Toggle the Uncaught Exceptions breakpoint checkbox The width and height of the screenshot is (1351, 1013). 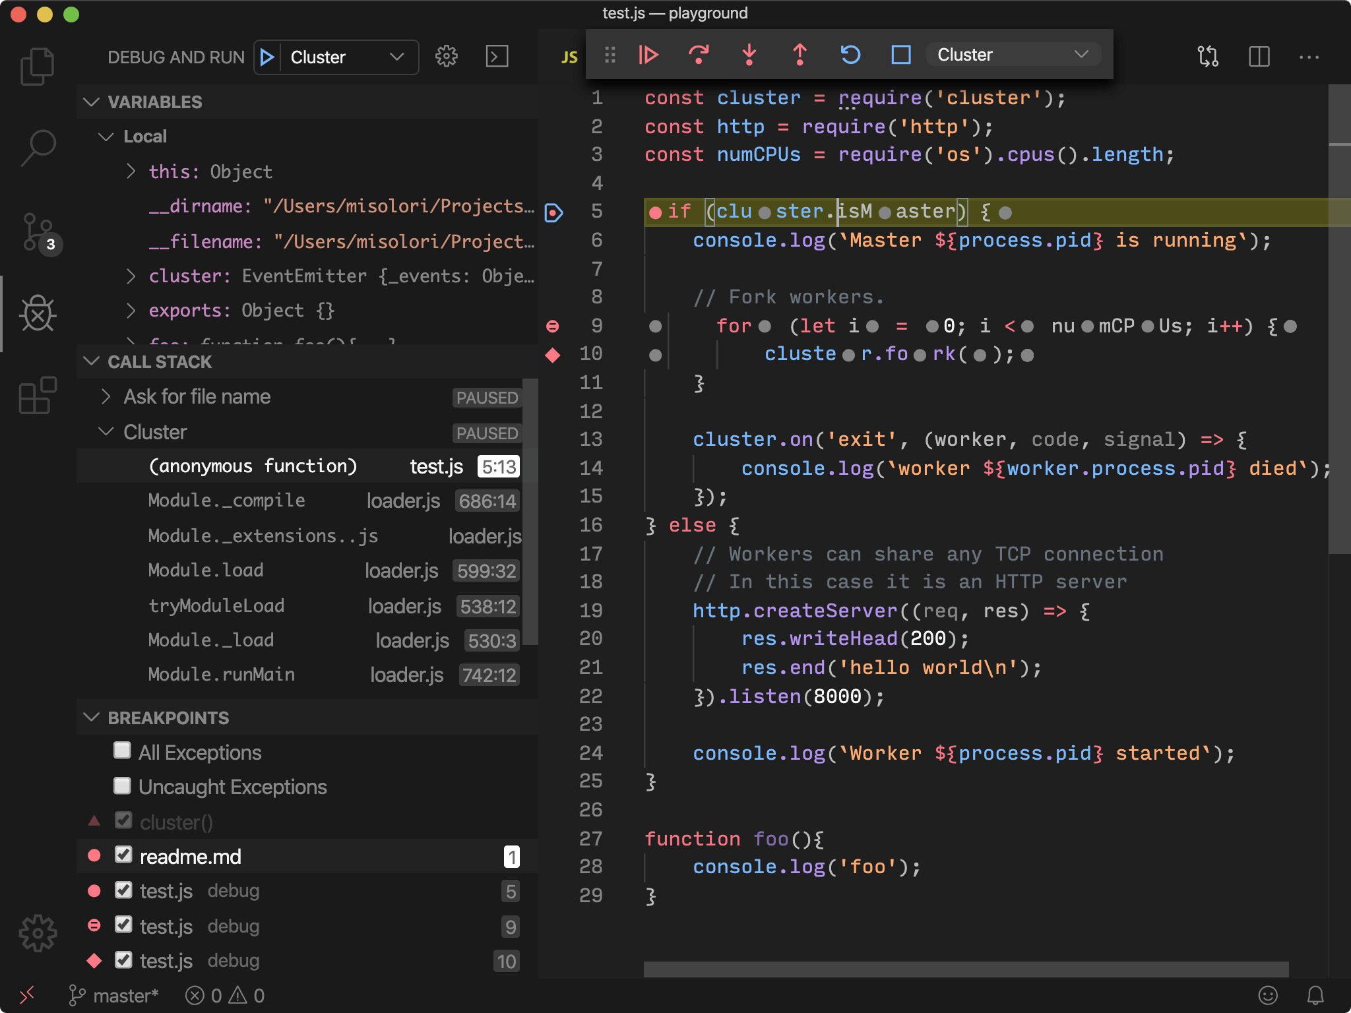122,785
